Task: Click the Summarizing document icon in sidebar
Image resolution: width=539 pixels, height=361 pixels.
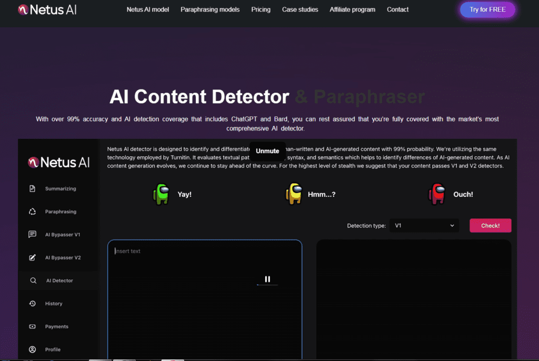Action: coord(33,188)
